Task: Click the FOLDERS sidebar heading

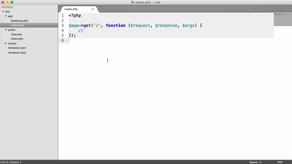Action: pos(7,7)
